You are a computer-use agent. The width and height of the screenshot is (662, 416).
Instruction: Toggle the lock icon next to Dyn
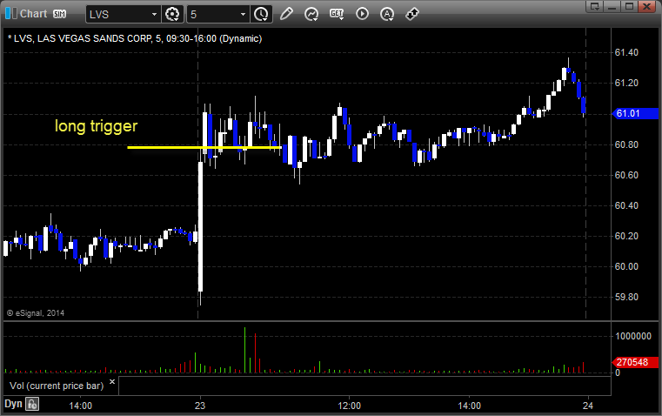point(32,404)
